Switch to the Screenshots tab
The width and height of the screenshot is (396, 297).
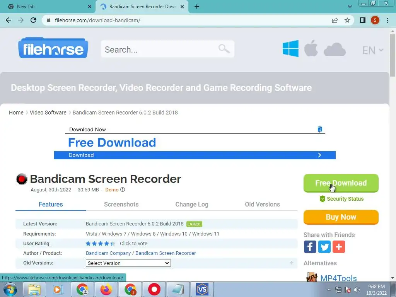click(x=121, y=204)
